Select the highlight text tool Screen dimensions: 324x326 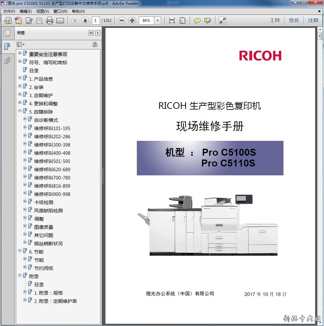208,21
